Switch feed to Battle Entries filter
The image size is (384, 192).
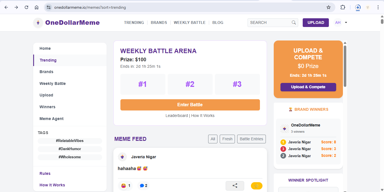pos(251,139)
